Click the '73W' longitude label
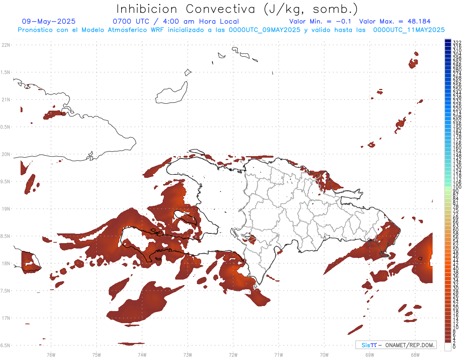Screen dimensions: 466x360 point(188,355)
